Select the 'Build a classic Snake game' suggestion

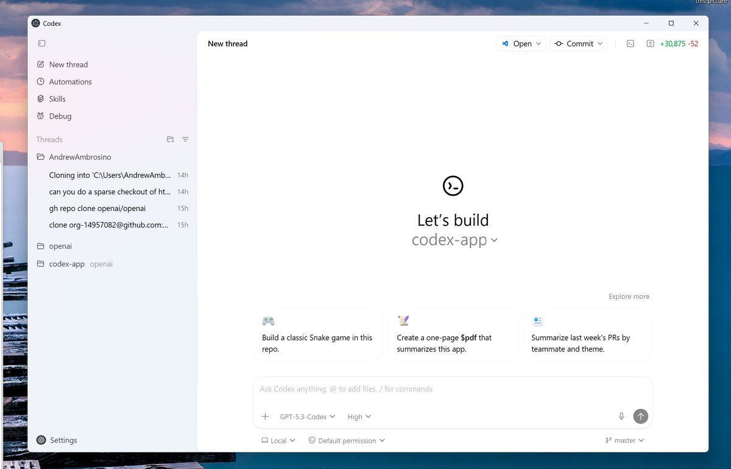[318, 335]
